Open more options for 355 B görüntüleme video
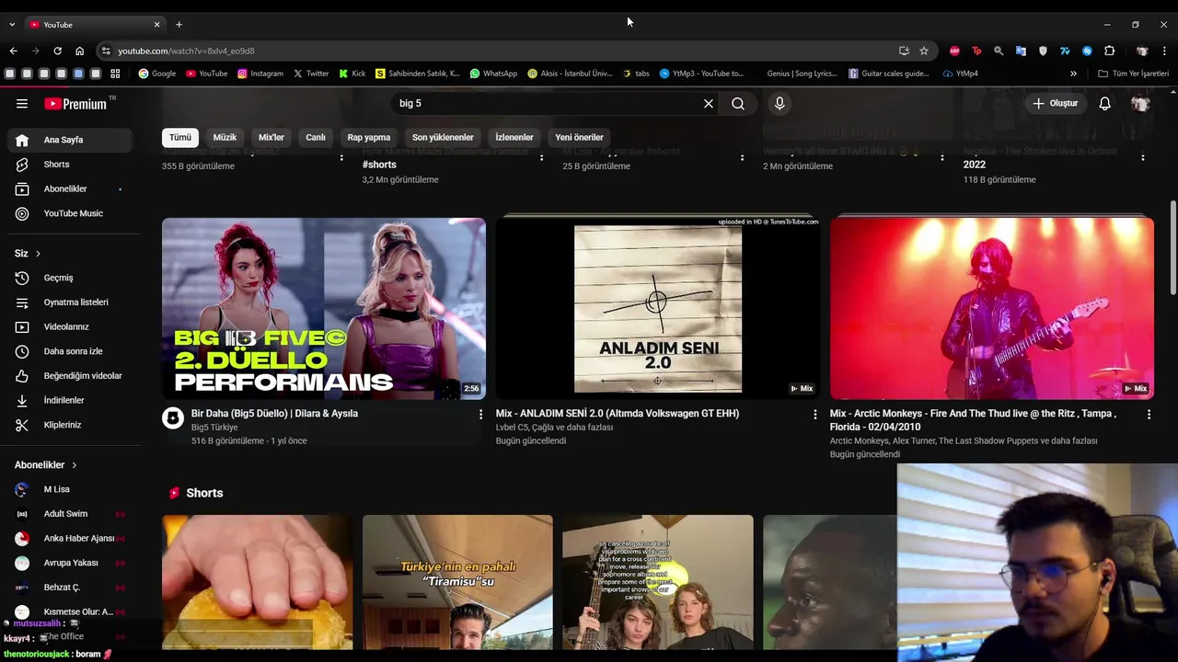The height and width of the screenshot is (662, 1178). click(x=341, y=157)
